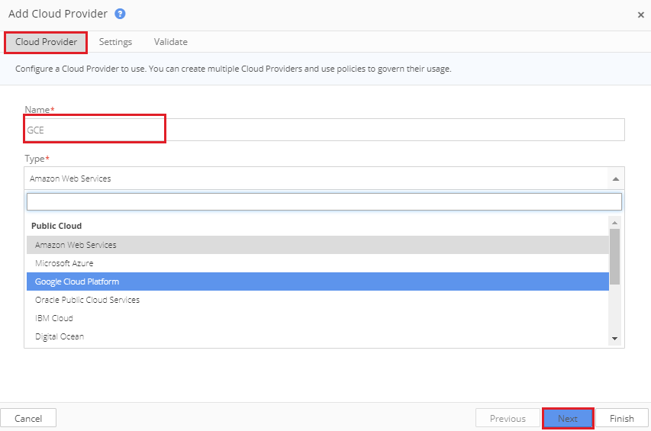The width and height of the screenshot is (651, 431).
Task: Switch to the Validate tab
Action: 171,42
